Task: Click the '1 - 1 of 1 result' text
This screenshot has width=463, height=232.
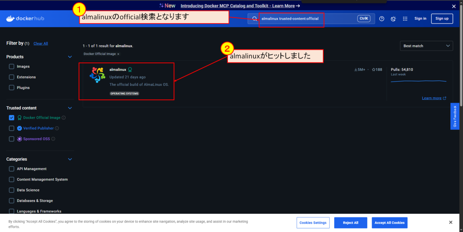Action: (108, 46)
